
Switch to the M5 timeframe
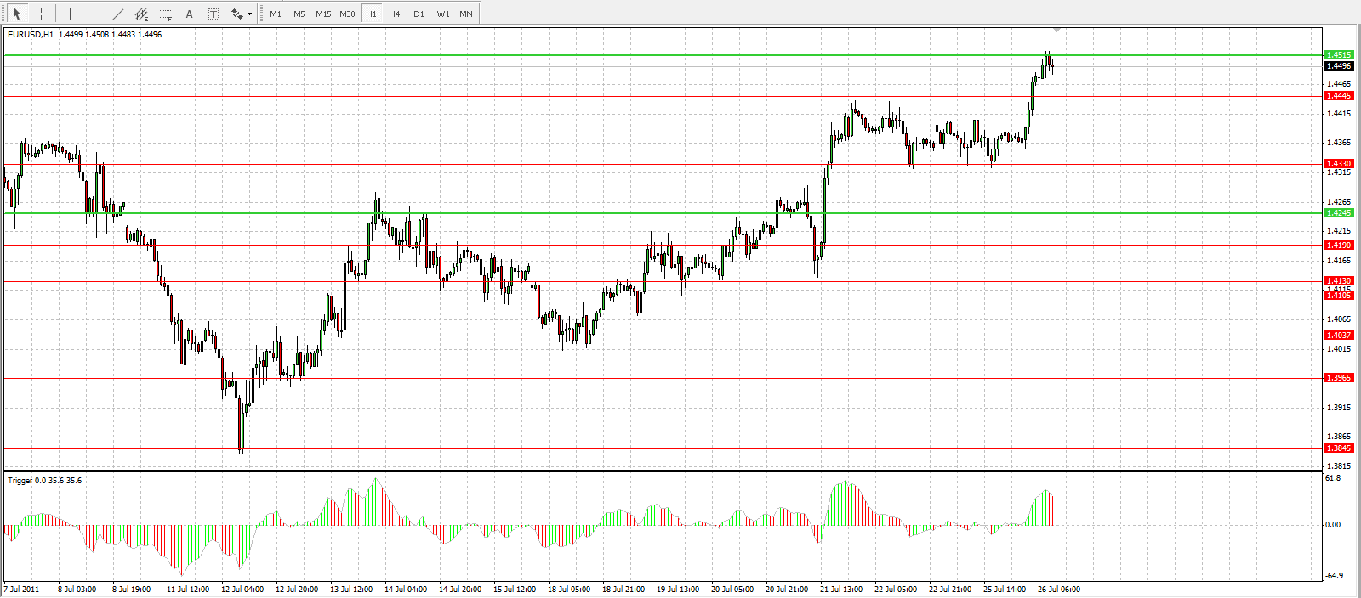[x=299, y=14]
